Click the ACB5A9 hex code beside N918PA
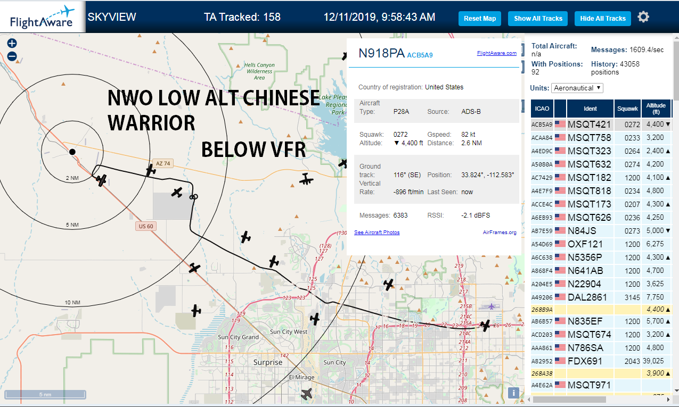The height and width of the screenshot is (407, 679). click(420, 55)
